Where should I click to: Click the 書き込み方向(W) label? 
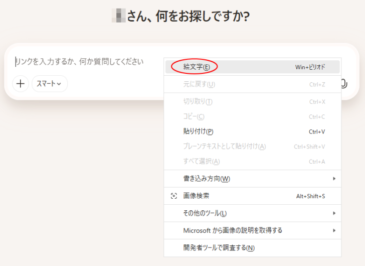click(x=207, y=179)
